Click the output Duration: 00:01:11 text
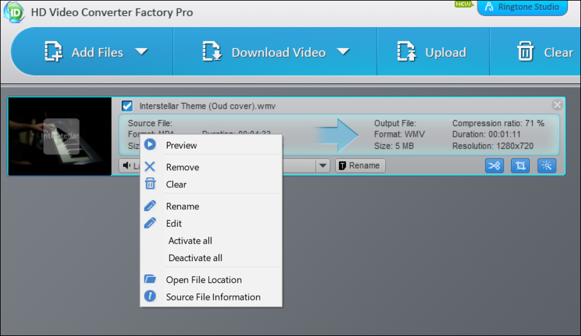The image size is (581, 336). click(486, 134)
